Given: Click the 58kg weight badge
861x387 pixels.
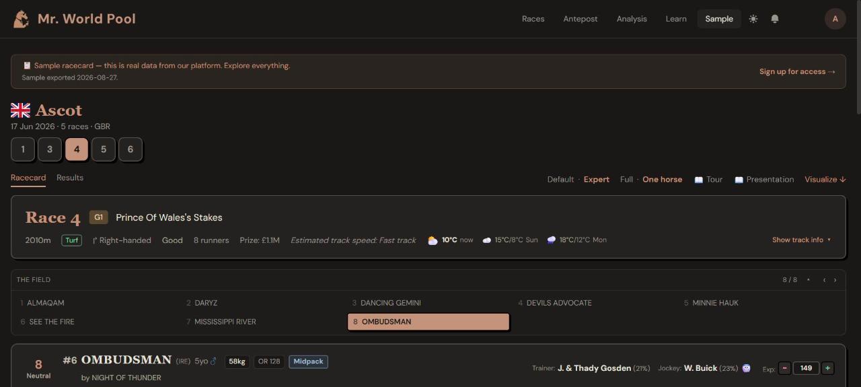Looking at the screenshot, I should click(x=237, y=361).
